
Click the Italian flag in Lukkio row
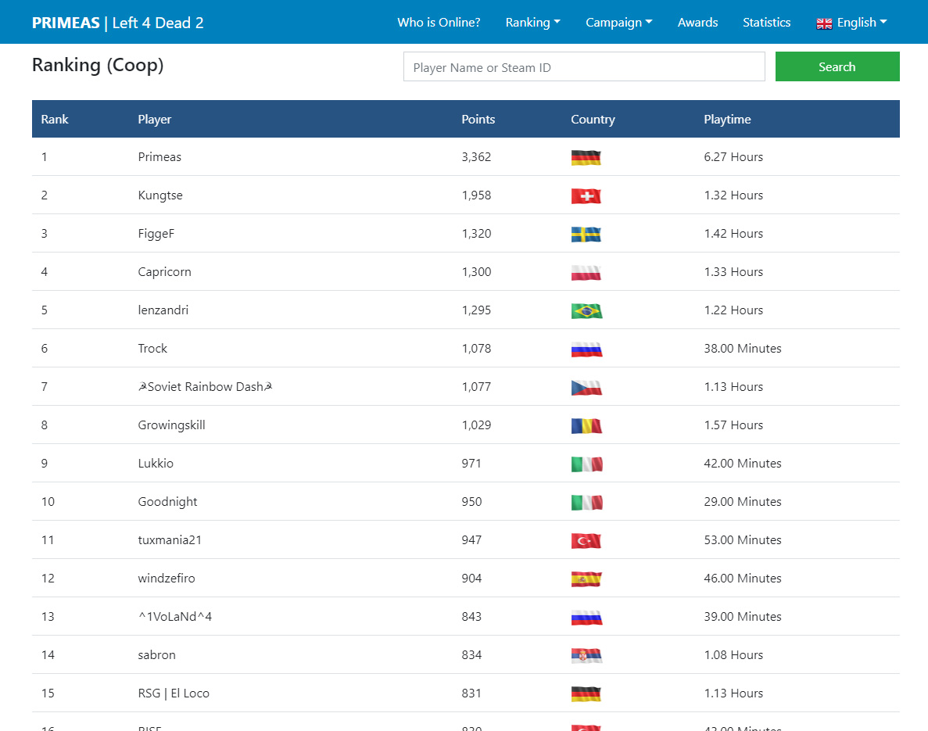[586, 464]
